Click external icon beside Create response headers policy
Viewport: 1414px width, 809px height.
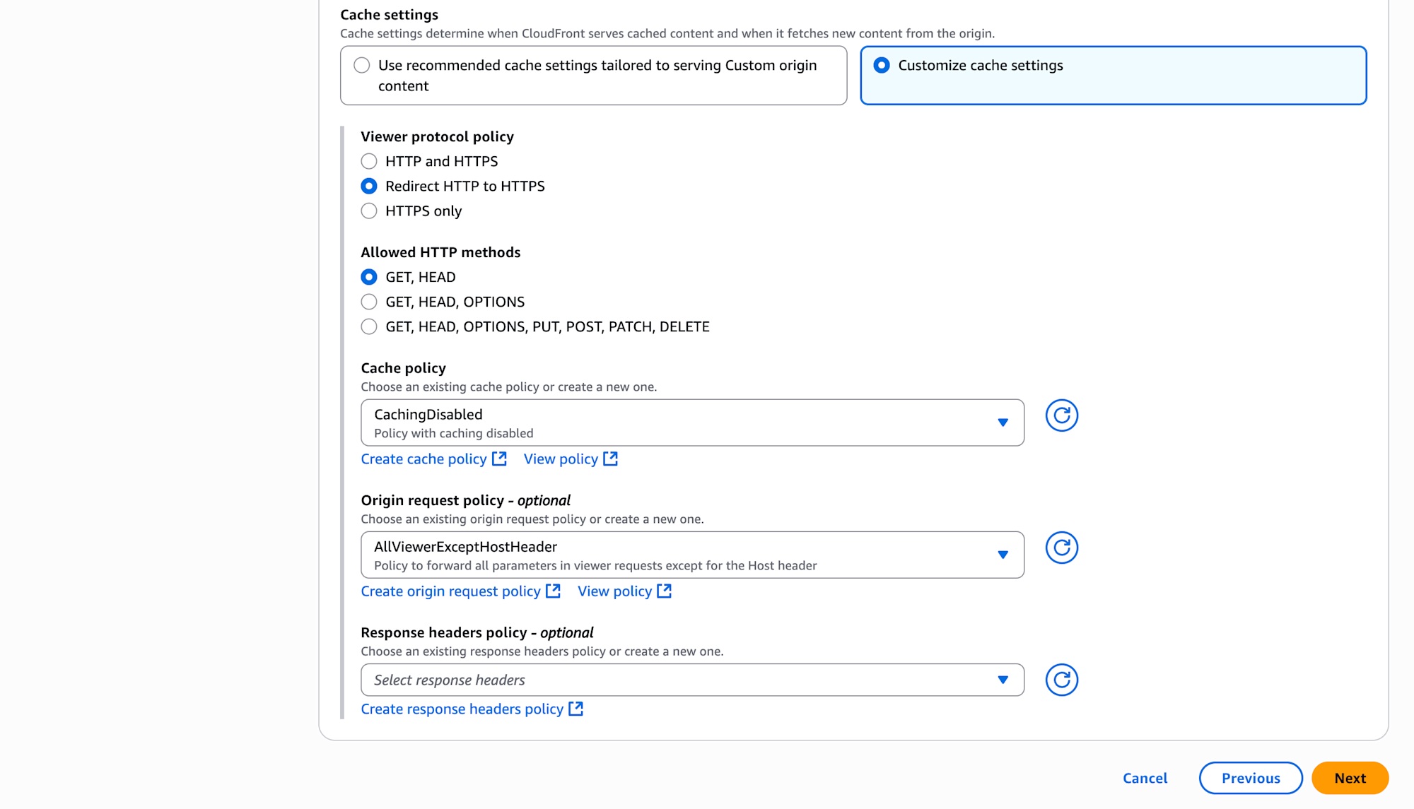576,709
